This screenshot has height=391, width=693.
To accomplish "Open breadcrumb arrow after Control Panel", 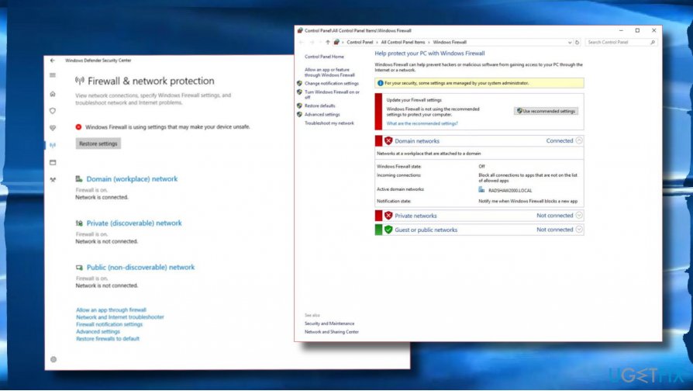I will click(x=377, y=43).
